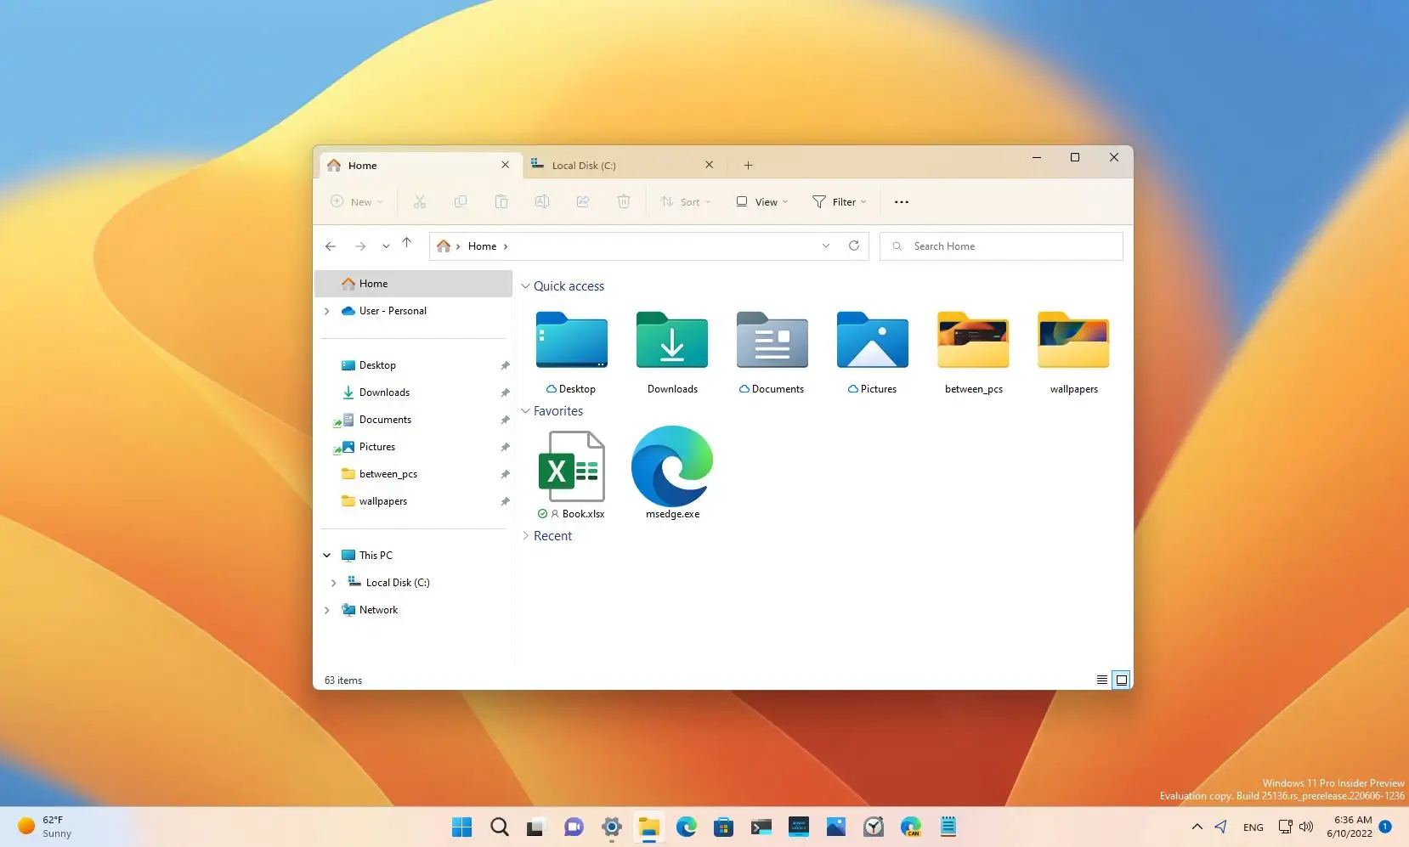Open the Sort dropdown

(685, 201)
